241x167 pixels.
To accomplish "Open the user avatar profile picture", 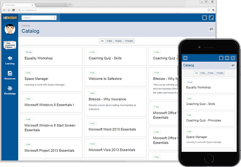I will click(10, 29).
